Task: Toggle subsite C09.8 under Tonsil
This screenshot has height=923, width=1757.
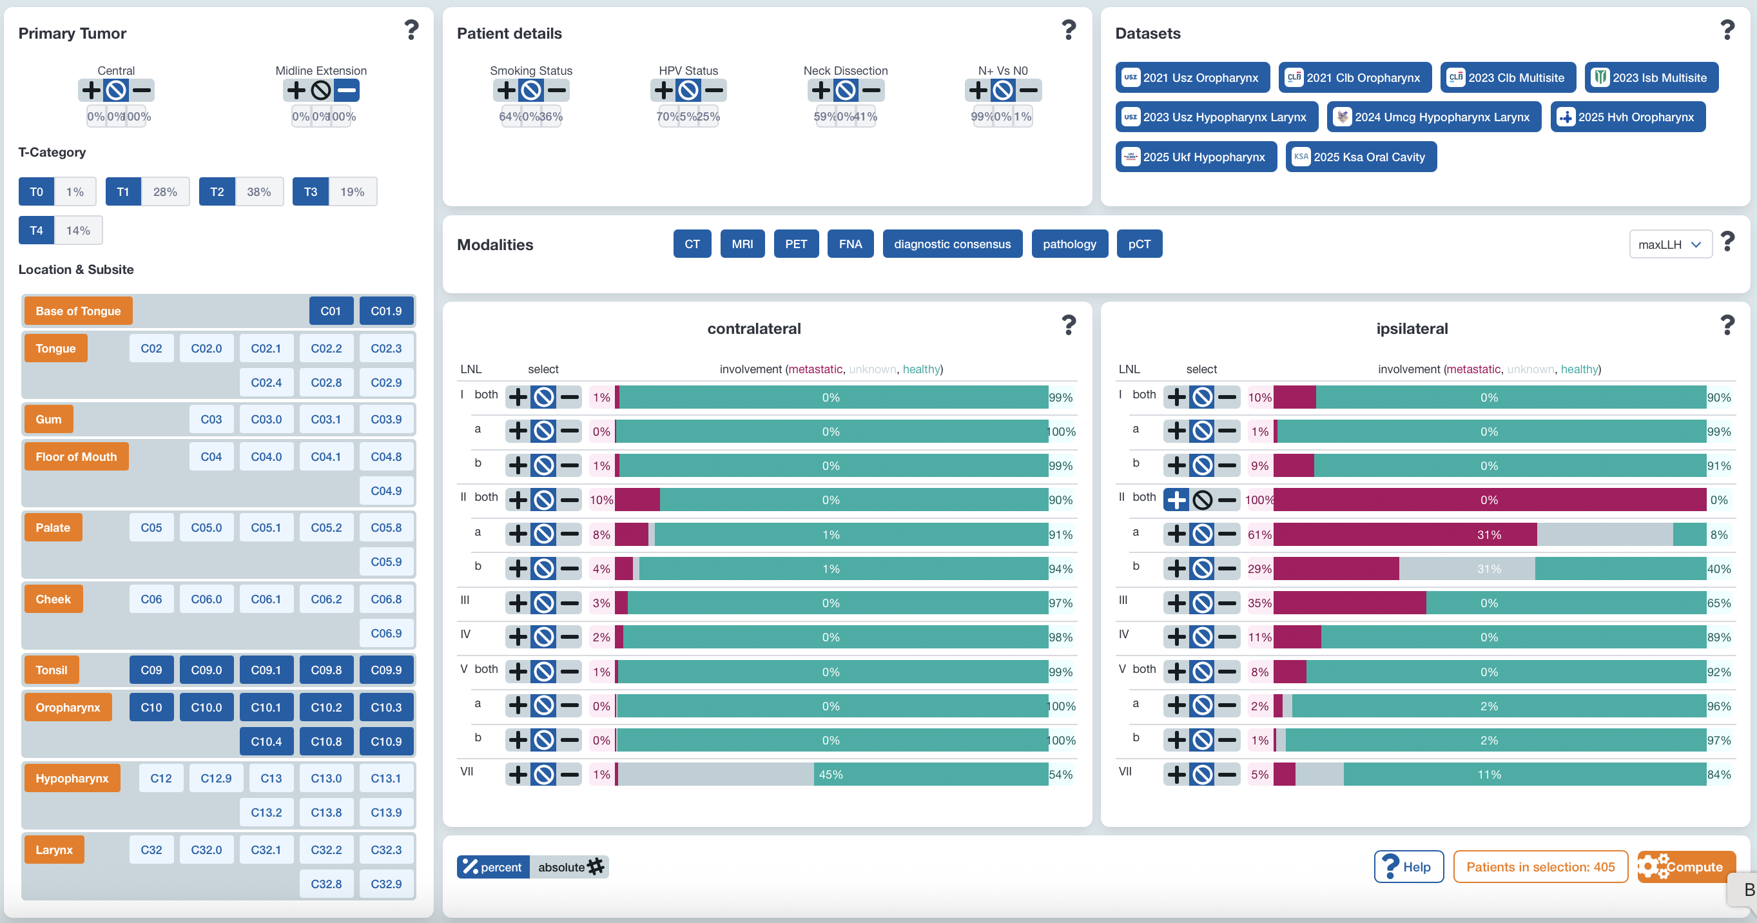Action: pos(326,670)
